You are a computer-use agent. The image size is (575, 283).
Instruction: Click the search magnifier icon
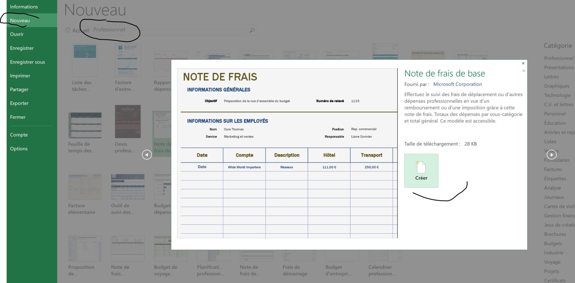pos(251,30)
